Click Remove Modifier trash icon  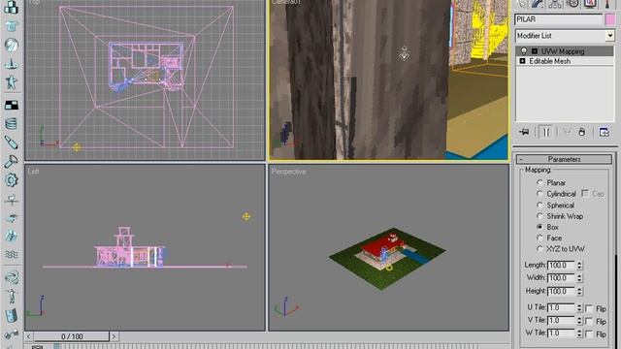[x=582, y=132]
